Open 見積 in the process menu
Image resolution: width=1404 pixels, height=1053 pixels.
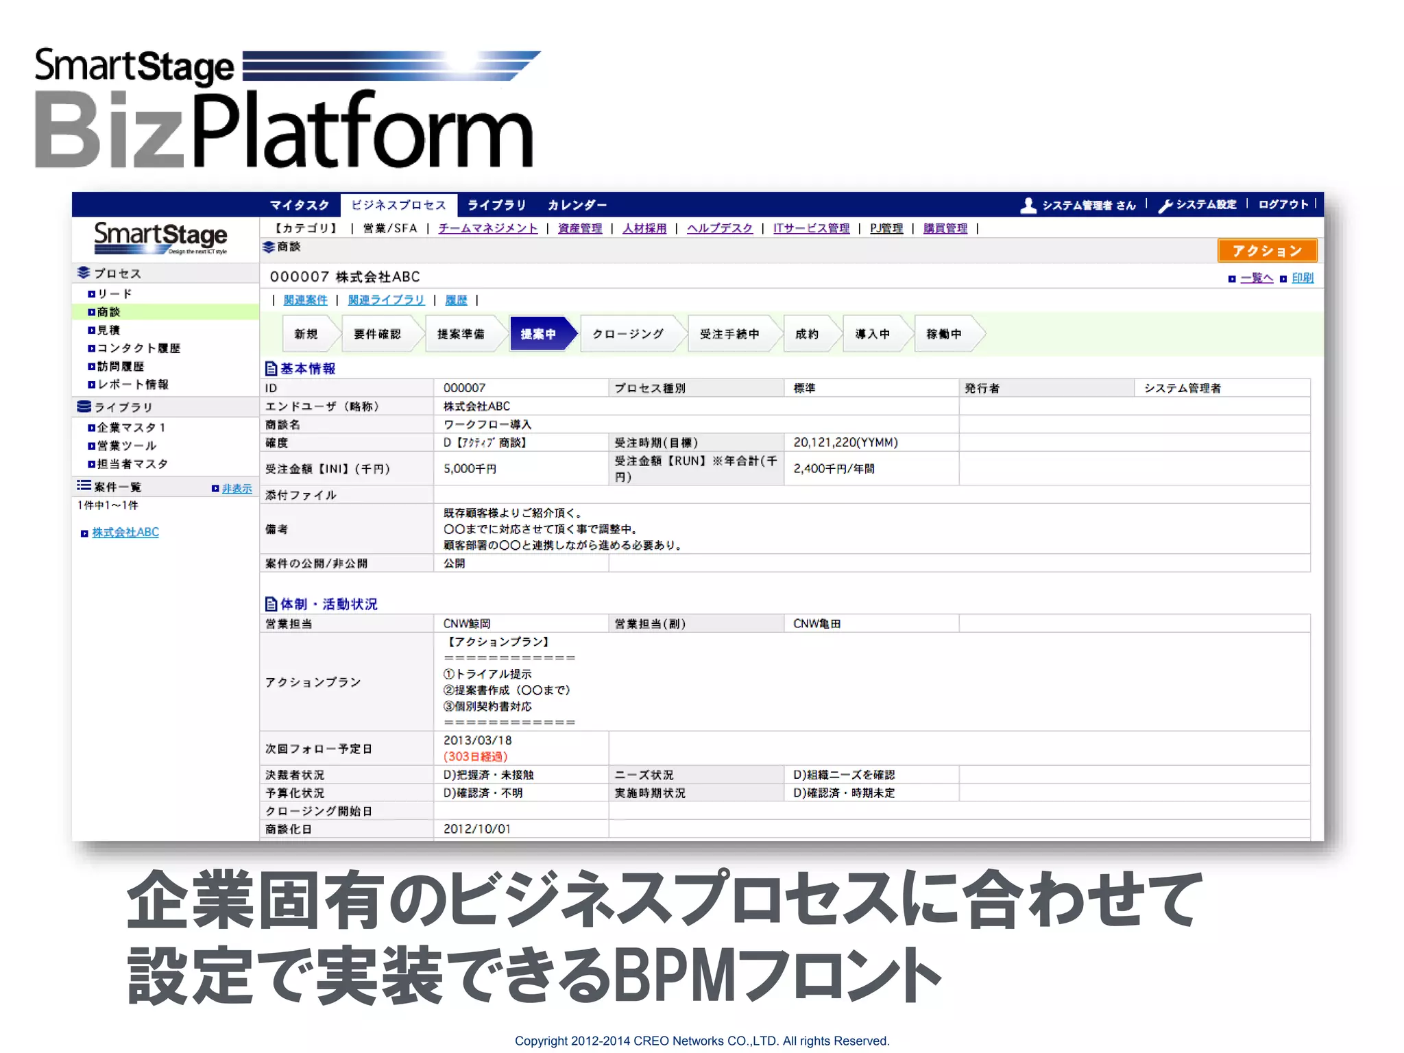pos(108,330)
